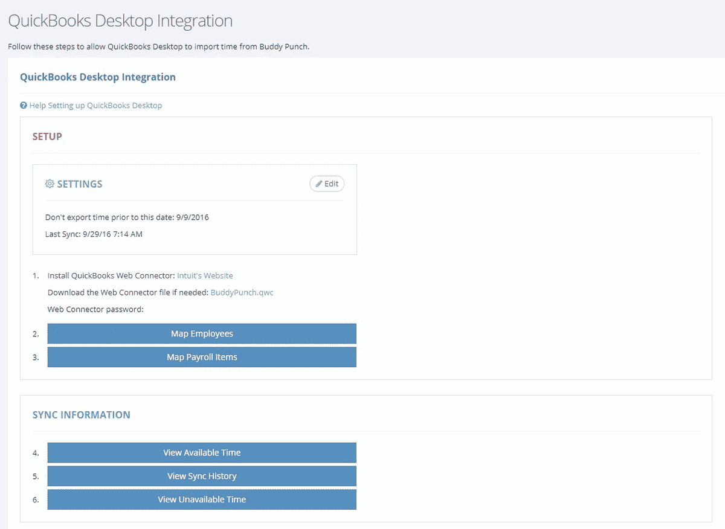
Task: Click 'Install QuickBooks Web Connector' text
Action: pos(111,275)
